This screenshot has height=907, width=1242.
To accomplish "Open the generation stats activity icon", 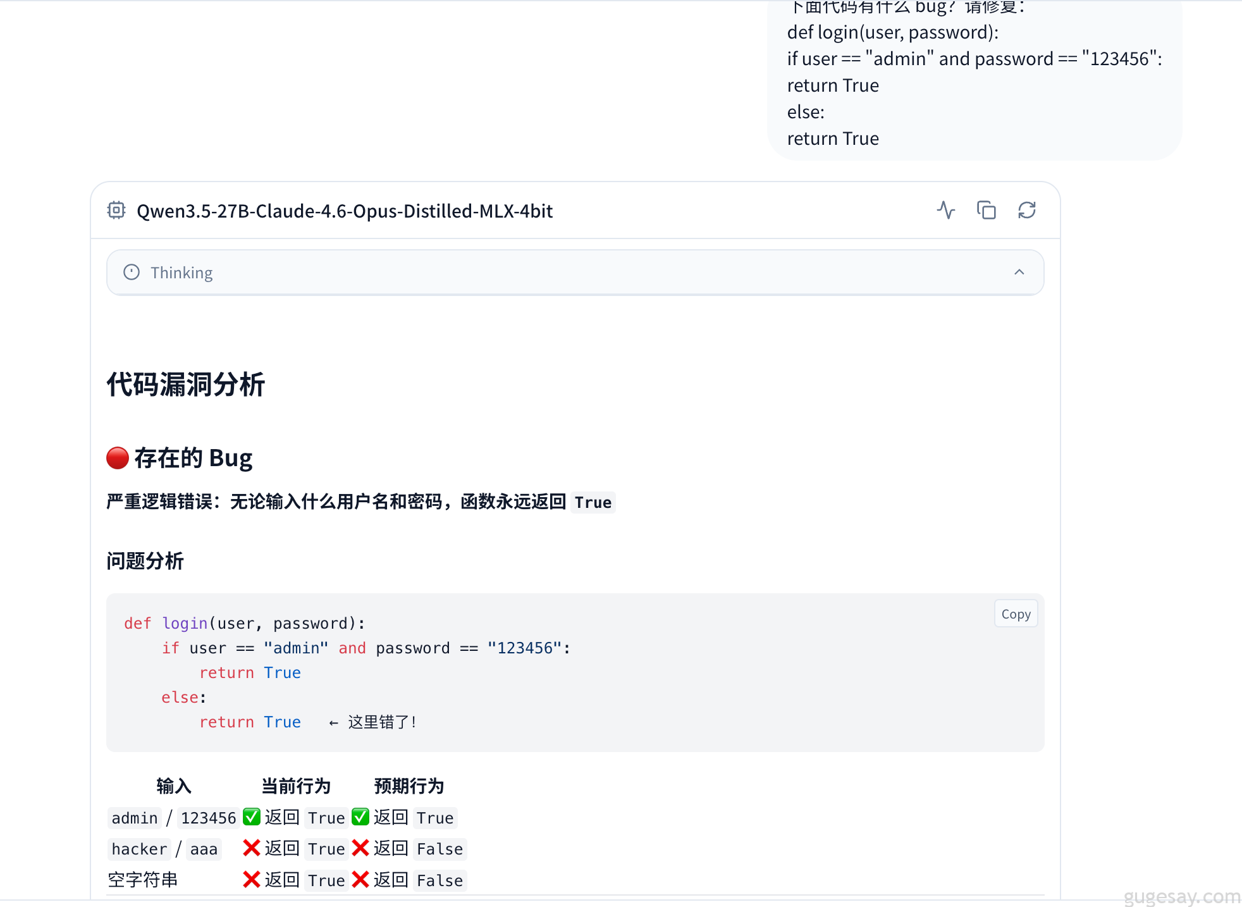I will point(946,210).
